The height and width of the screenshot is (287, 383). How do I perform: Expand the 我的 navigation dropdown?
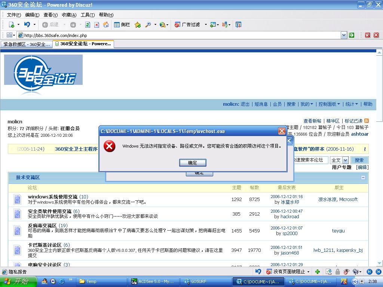click(x=307, y=104)
